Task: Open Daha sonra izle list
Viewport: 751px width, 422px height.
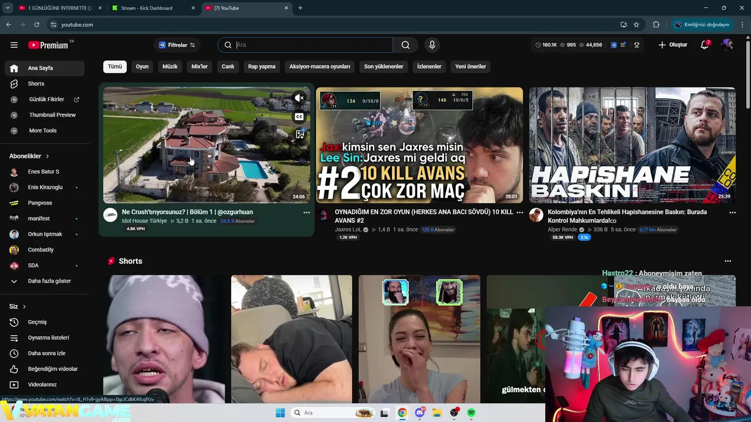Action: click(x=45, y=353)
